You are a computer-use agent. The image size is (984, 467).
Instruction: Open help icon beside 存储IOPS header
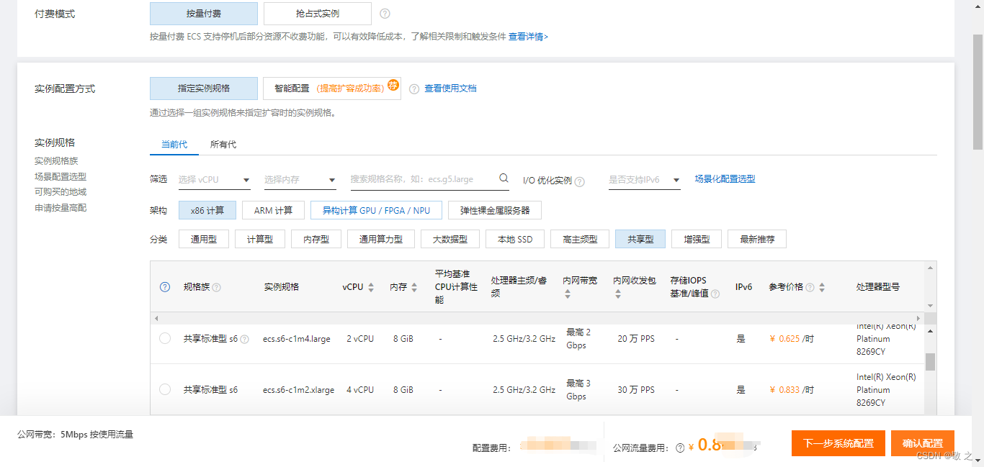tap(715, 294)
